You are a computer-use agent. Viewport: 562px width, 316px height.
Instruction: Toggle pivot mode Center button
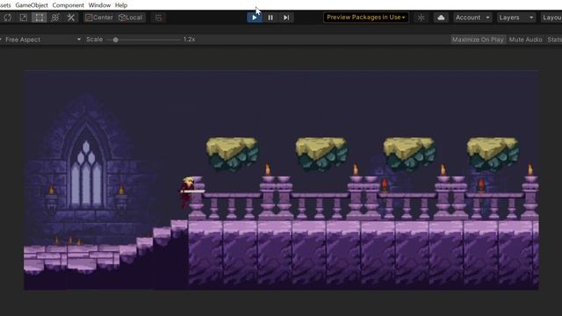[x=99, y=18]
